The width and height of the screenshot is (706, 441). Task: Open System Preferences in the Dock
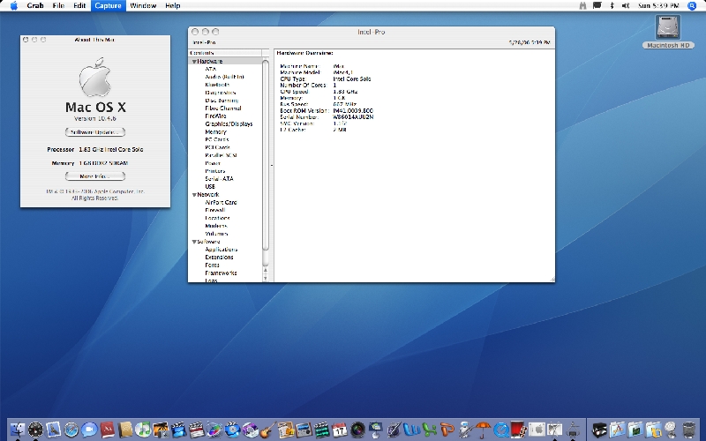click(537, 430)
